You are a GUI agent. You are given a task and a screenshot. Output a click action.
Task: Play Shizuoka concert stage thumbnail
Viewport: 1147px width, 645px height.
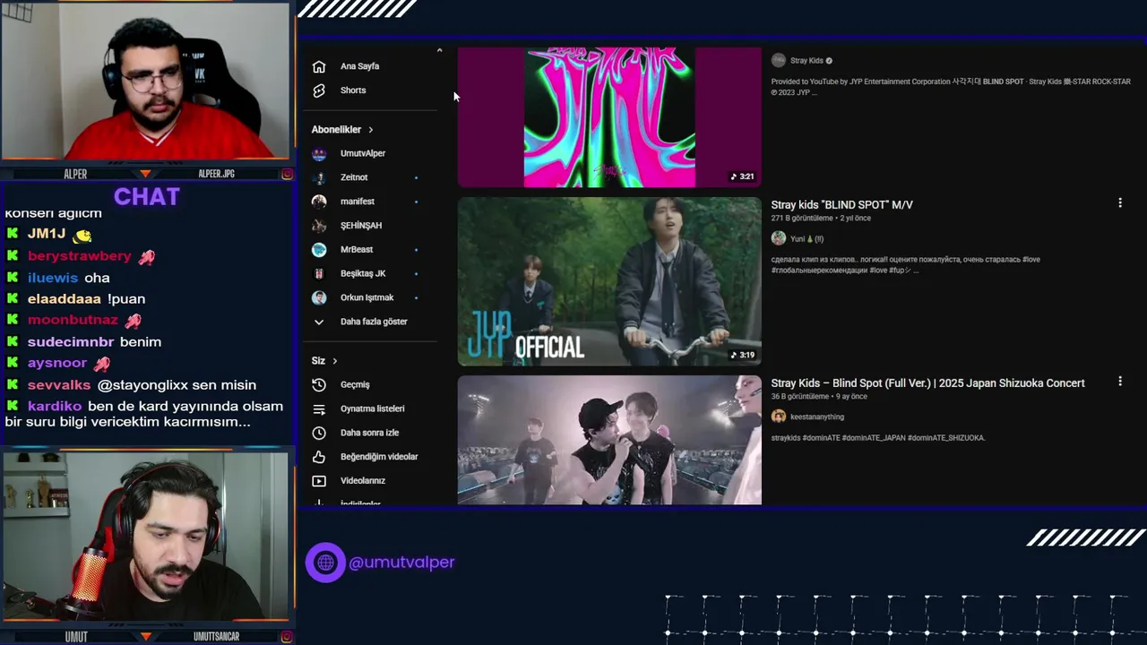pos(609,440)
